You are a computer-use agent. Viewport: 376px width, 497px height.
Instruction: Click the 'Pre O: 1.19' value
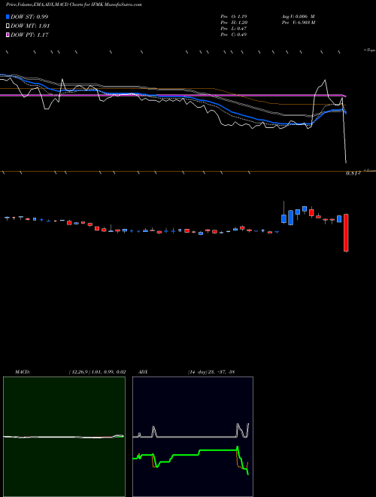tap(234, 16)
